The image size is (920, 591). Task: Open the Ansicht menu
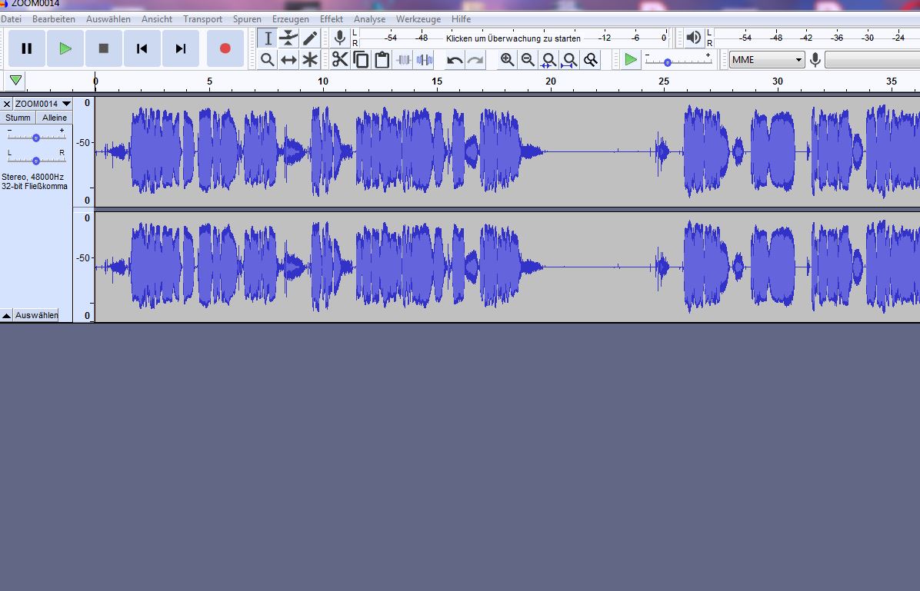(x=157, y=19)
